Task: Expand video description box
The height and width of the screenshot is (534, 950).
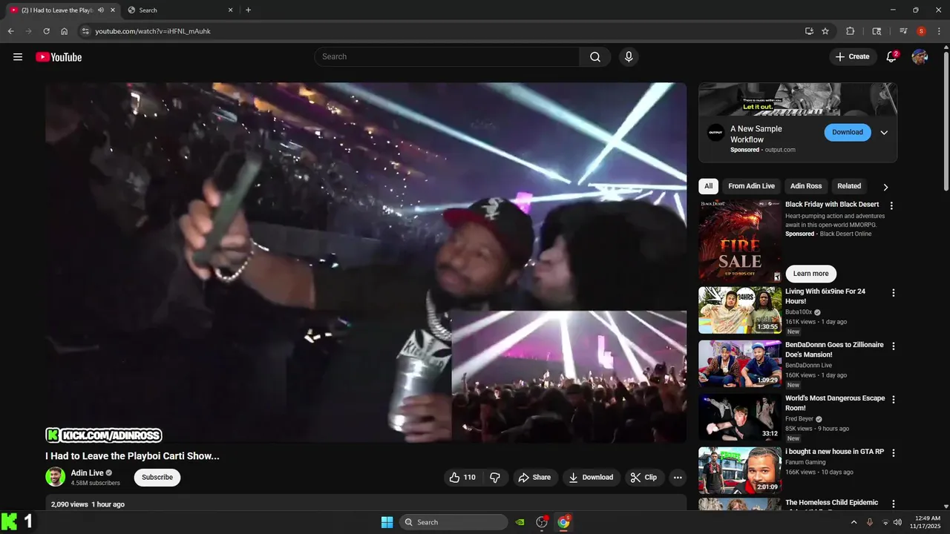Action: (x=366, y=504)
